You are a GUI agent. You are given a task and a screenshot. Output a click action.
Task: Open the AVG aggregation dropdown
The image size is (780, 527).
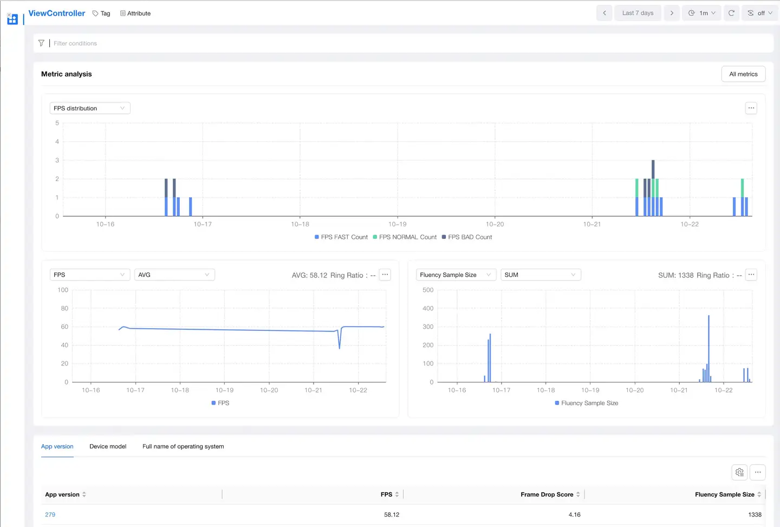[x=174, y=275]
